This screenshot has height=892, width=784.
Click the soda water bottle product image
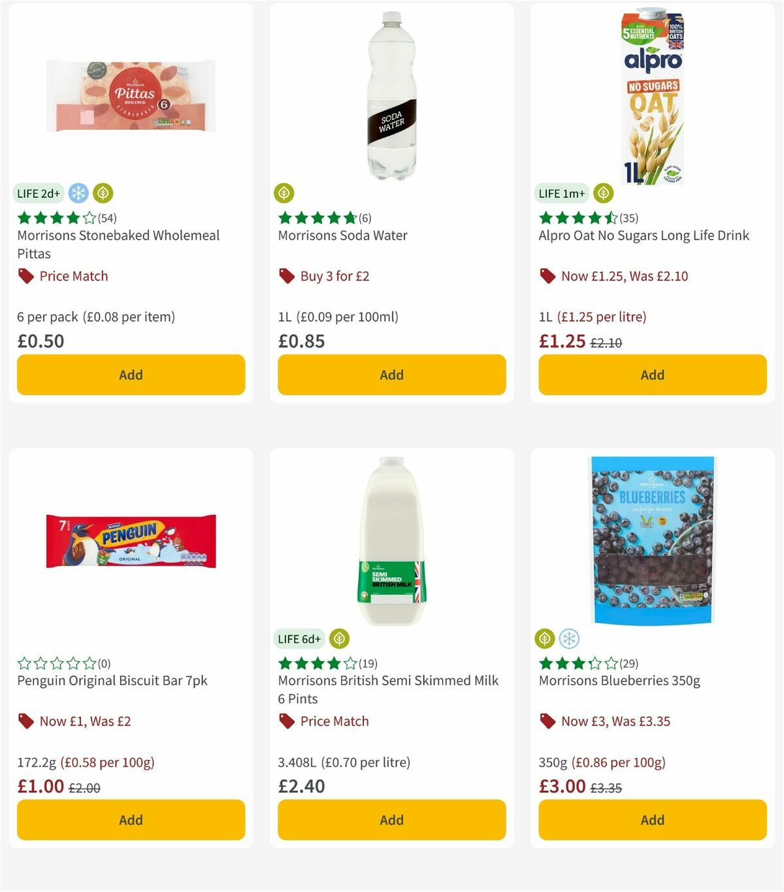point(391,95)
